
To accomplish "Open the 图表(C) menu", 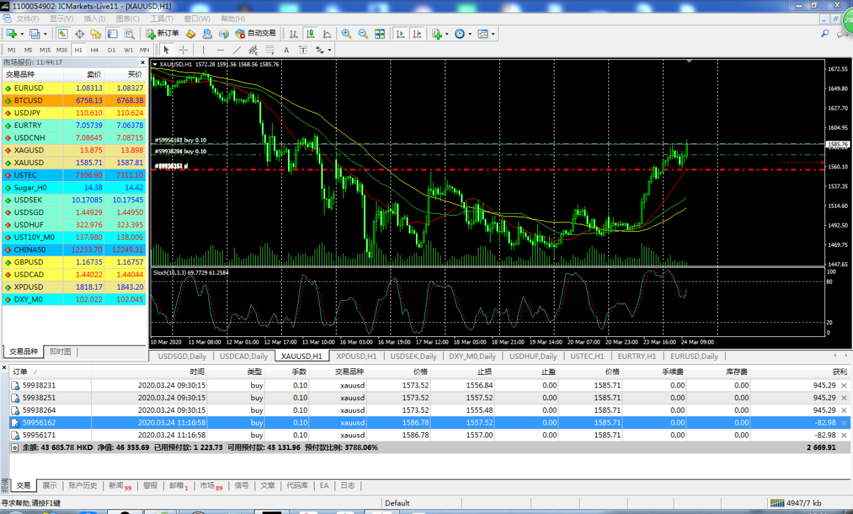I will click(127, 19).
